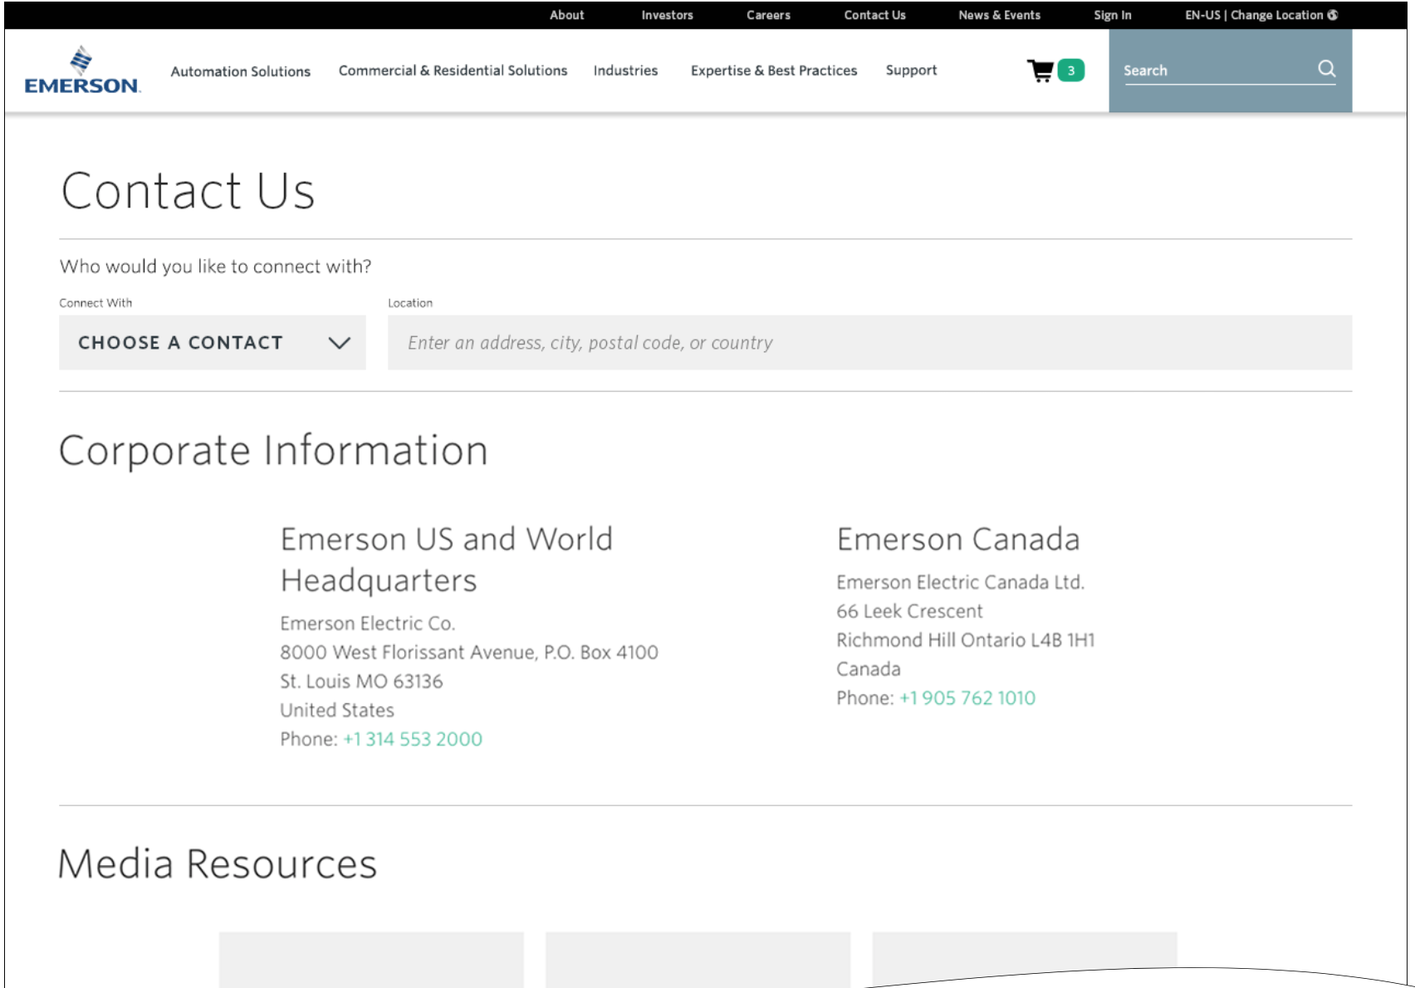Open Expertise & Best Practices menu

click(x=773, y=71)
